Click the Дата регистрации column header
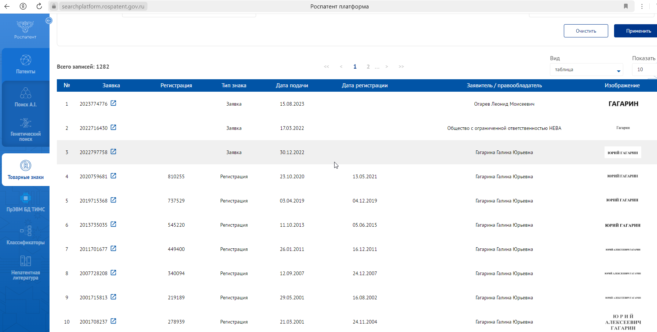The height and width of the screenshot is (332, 657). pyautogui.click(x=365, y=85)
